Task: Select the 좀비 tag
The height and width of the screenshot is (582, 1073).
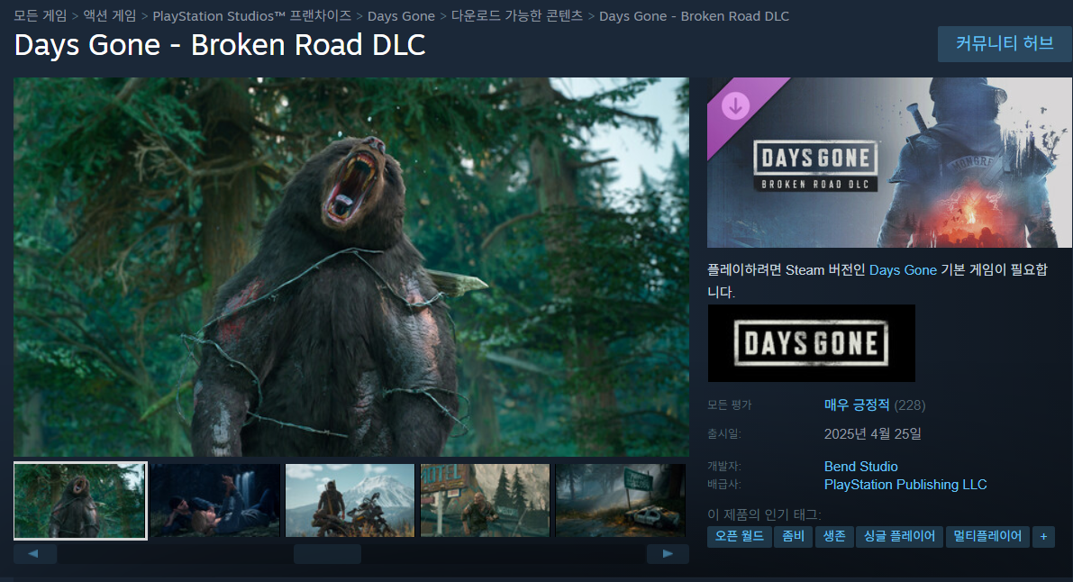Action: [x=793, y=536]
